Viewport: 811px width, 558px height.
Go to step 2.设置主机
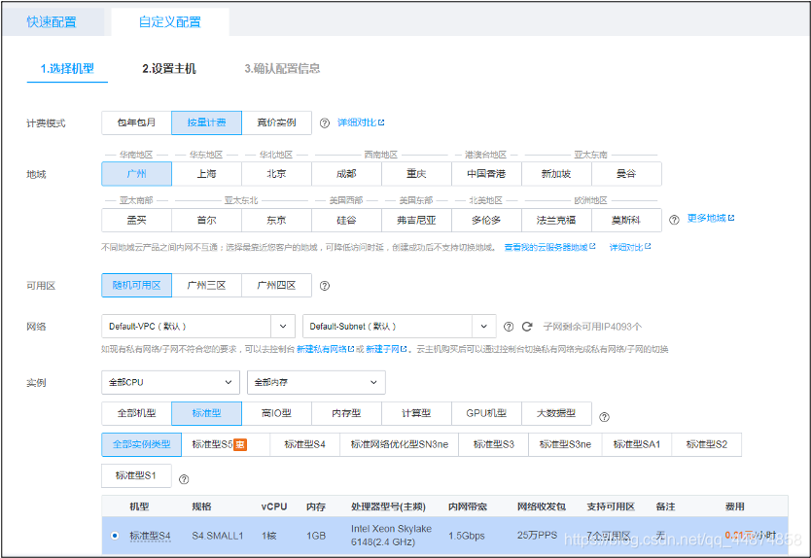click(x=169, y=68)
